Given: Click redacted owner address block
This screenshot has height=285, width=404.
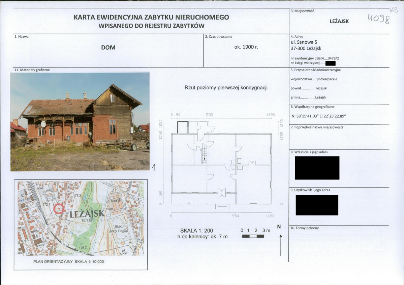Looking at the screenshot, I should 317,168.
